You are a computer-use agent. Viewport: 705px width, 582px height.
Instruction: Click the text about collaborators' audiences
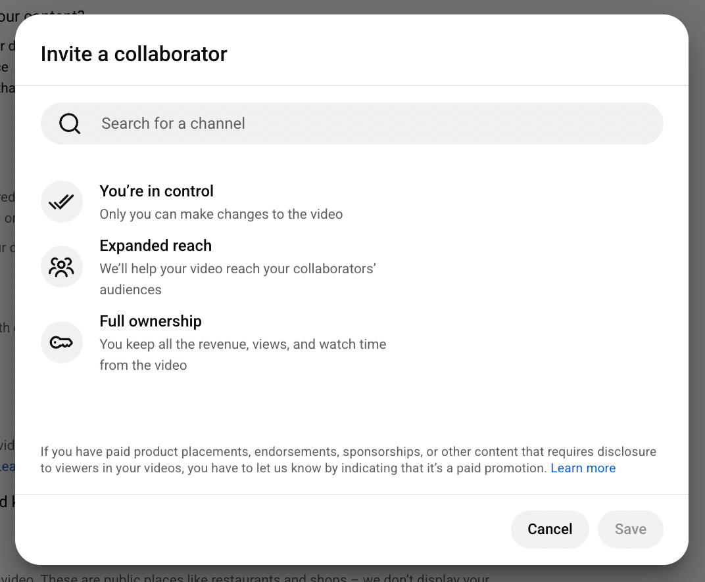coord(237,279)
